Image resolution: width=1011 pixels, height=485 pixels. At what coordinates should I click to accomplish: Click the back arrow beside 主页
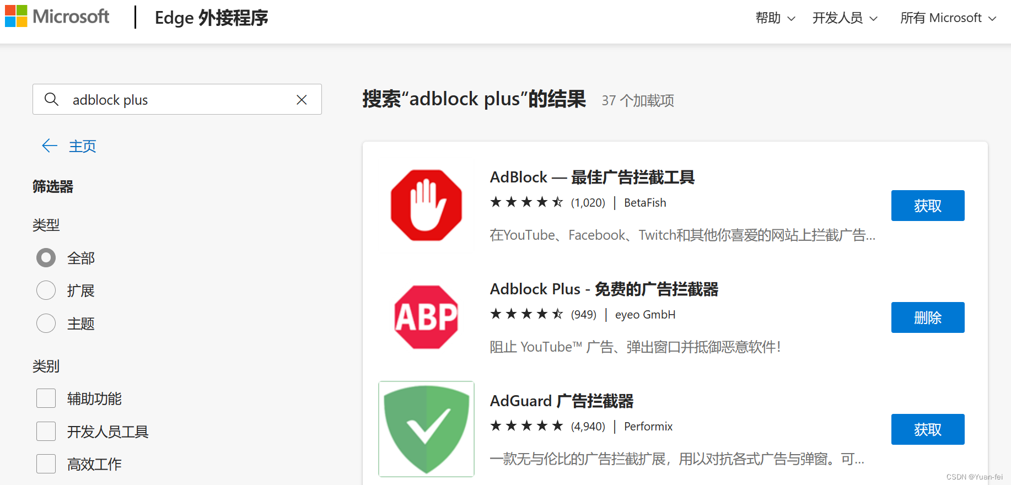[x=50, y=145]
